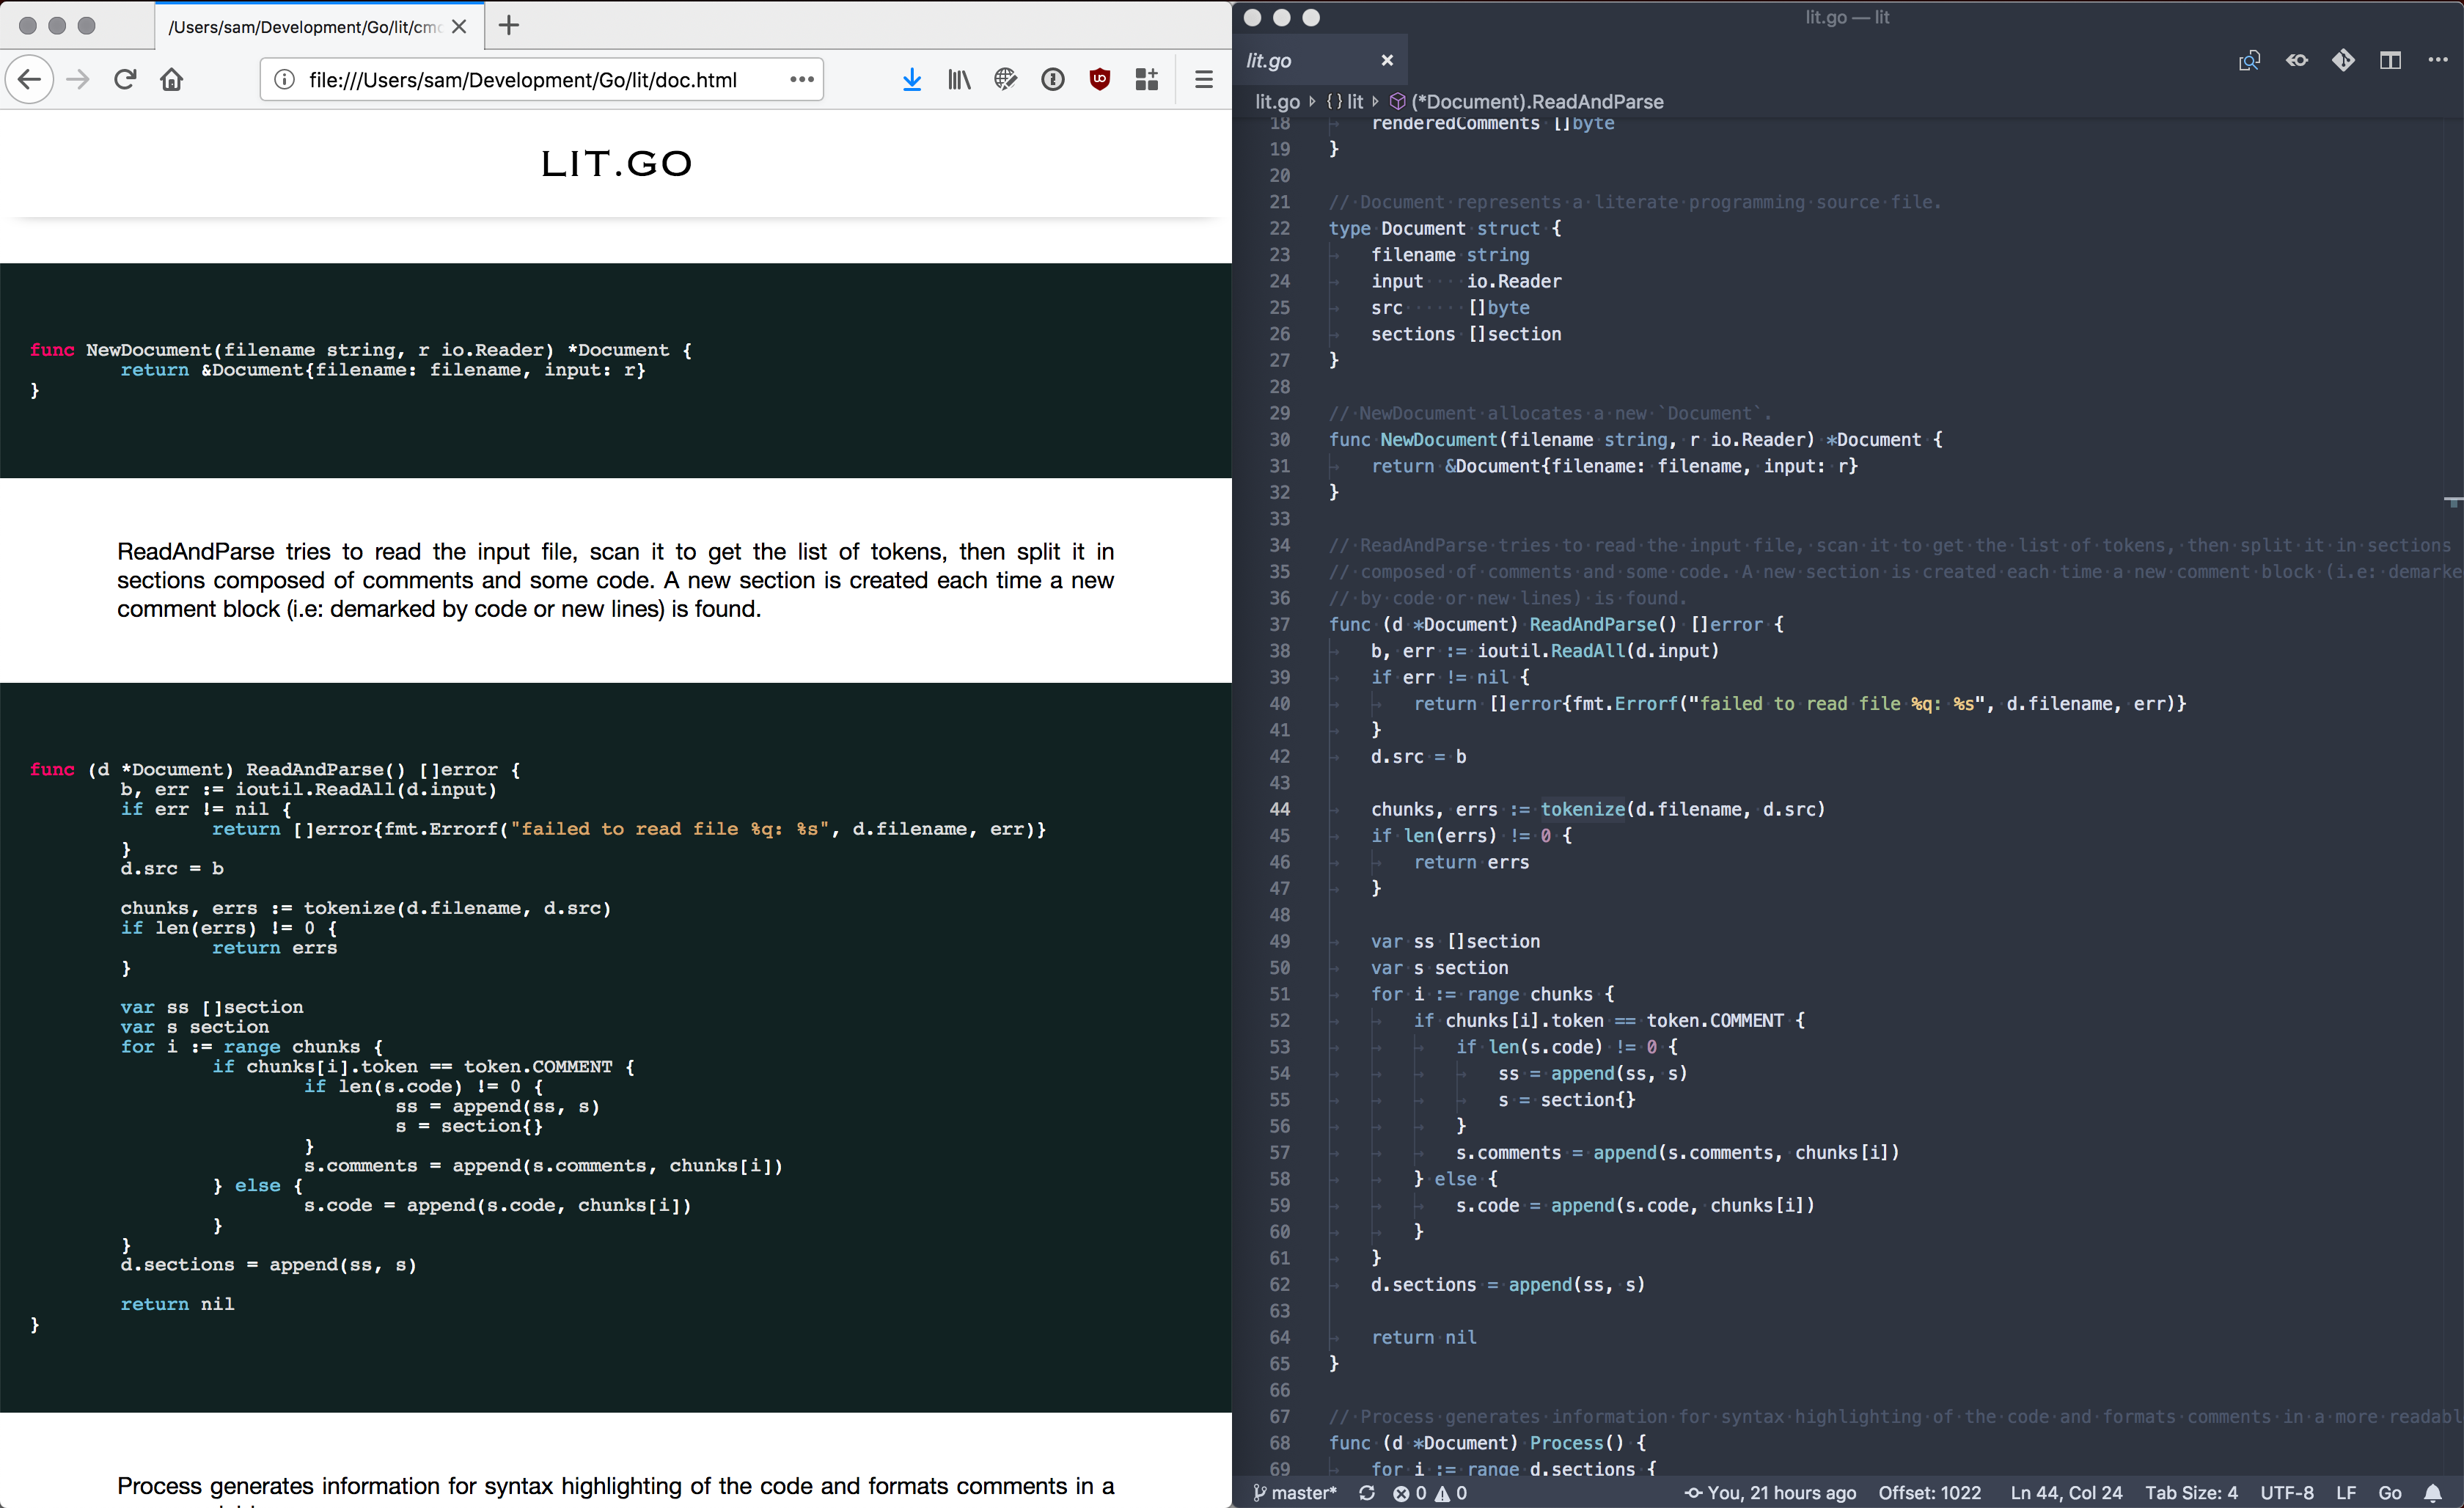Click the GitLens toggle file blame icon

(2296, 61)
